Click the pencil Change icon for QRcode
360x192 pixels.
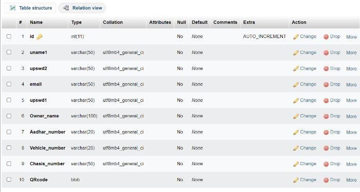click(296, 180)
